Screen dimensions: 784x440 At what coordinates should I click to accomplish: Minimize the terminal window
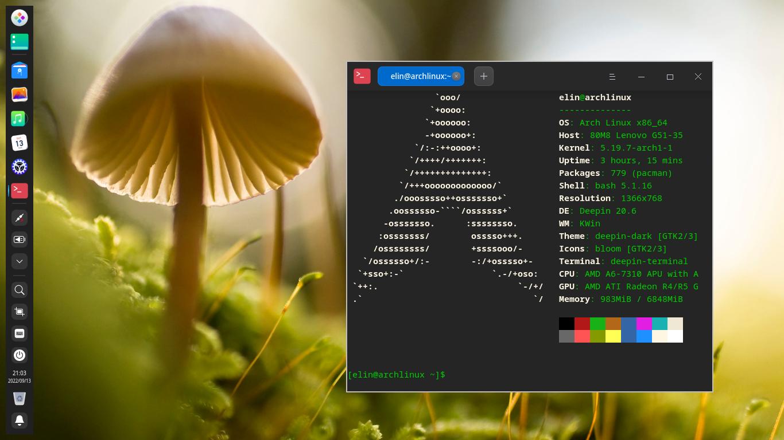pos(641,77)
